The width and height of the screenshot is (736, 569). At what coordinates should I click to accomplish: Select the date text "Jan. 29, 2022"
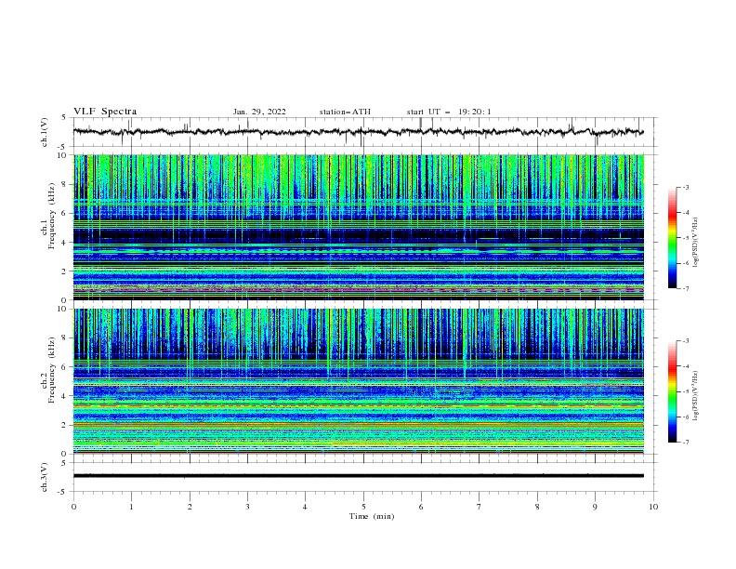tap(259, 112)
